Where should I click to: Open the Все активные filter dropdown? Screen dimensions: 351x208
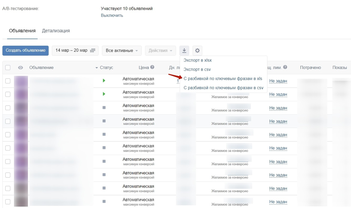pyautogui.click(x=121, y=51)
